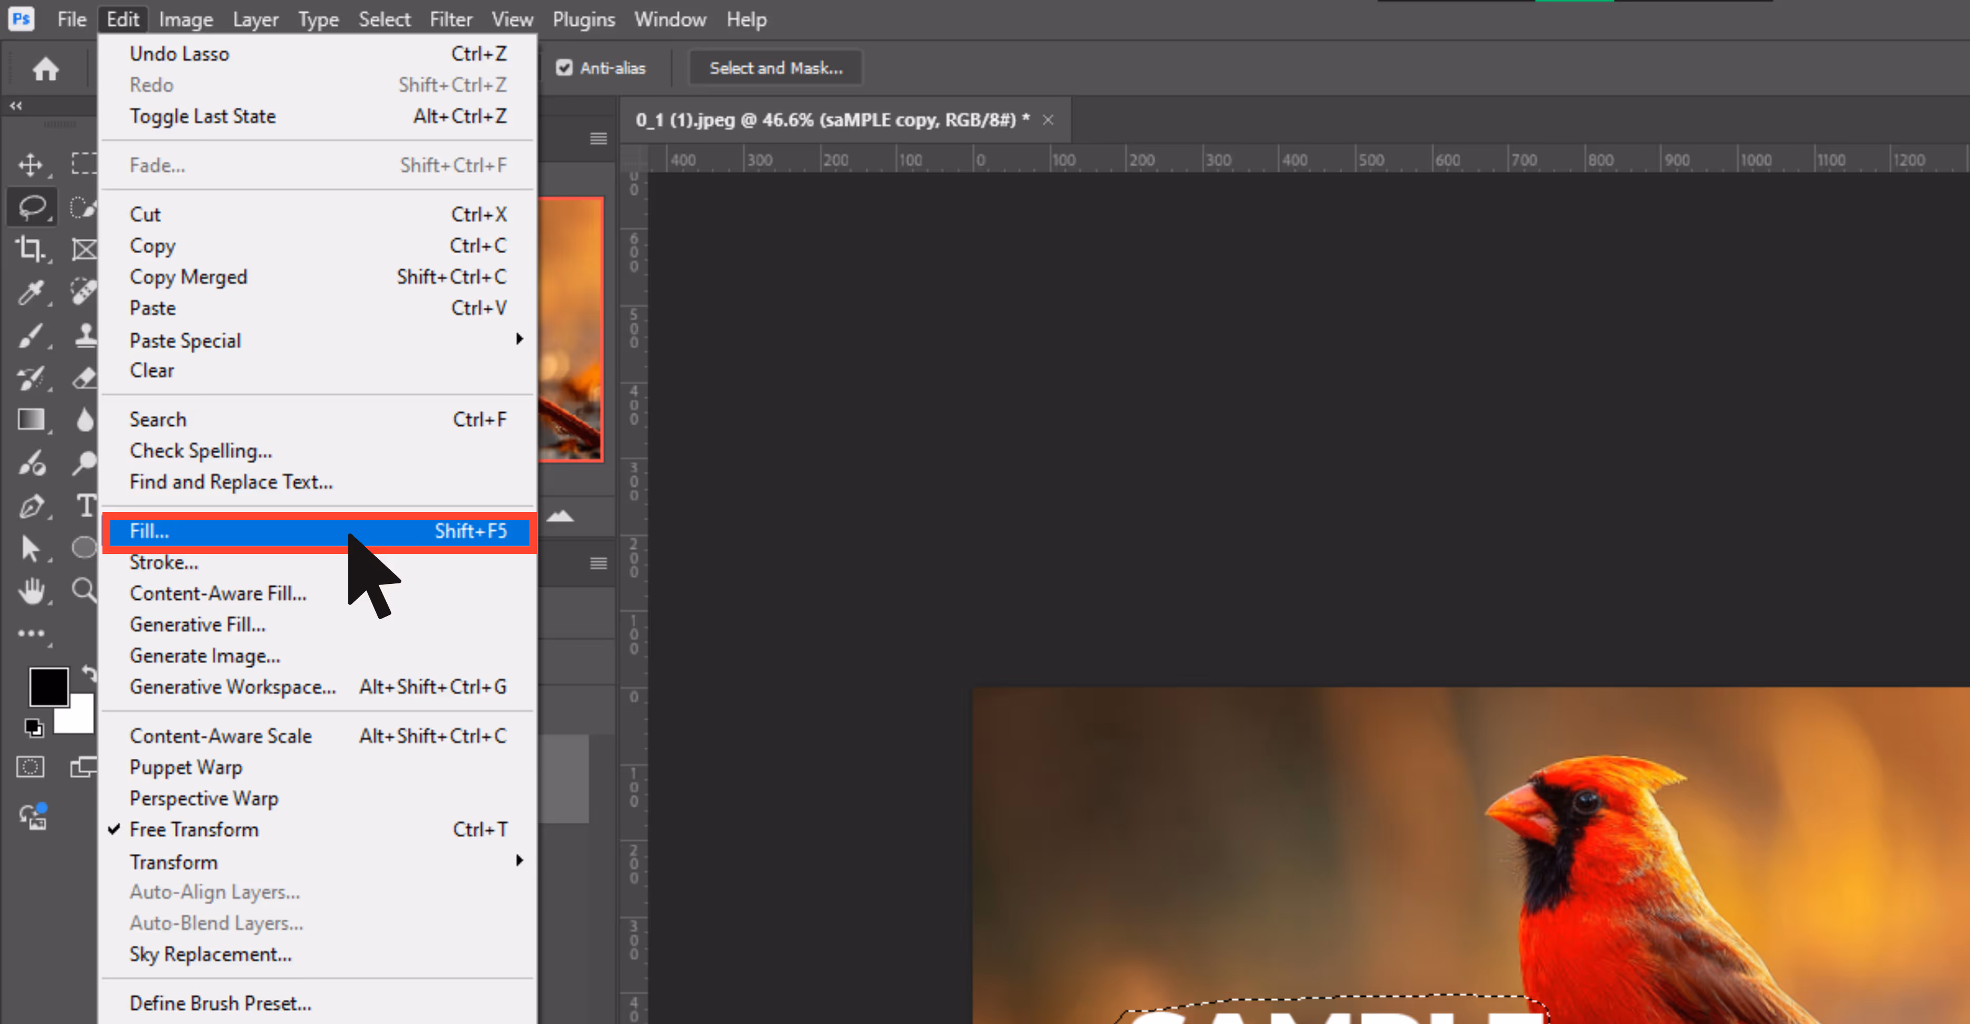Click the Select and Mask... button
This screenshot has width=1970, height=1024.
[x=775, y=68]
